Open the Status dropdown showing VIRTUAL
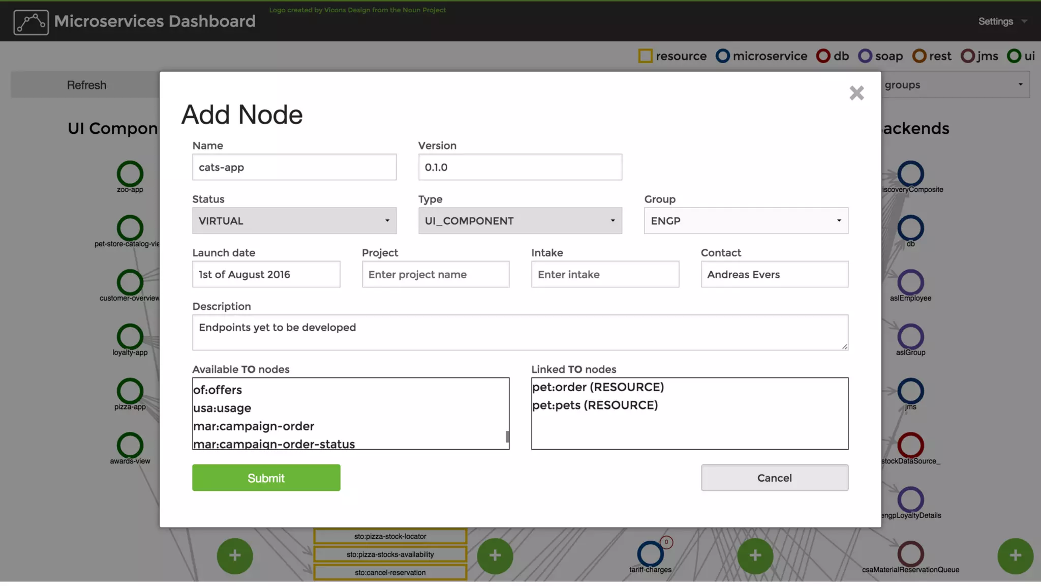The image size is (1041, 586). click(x=294, y=221)
